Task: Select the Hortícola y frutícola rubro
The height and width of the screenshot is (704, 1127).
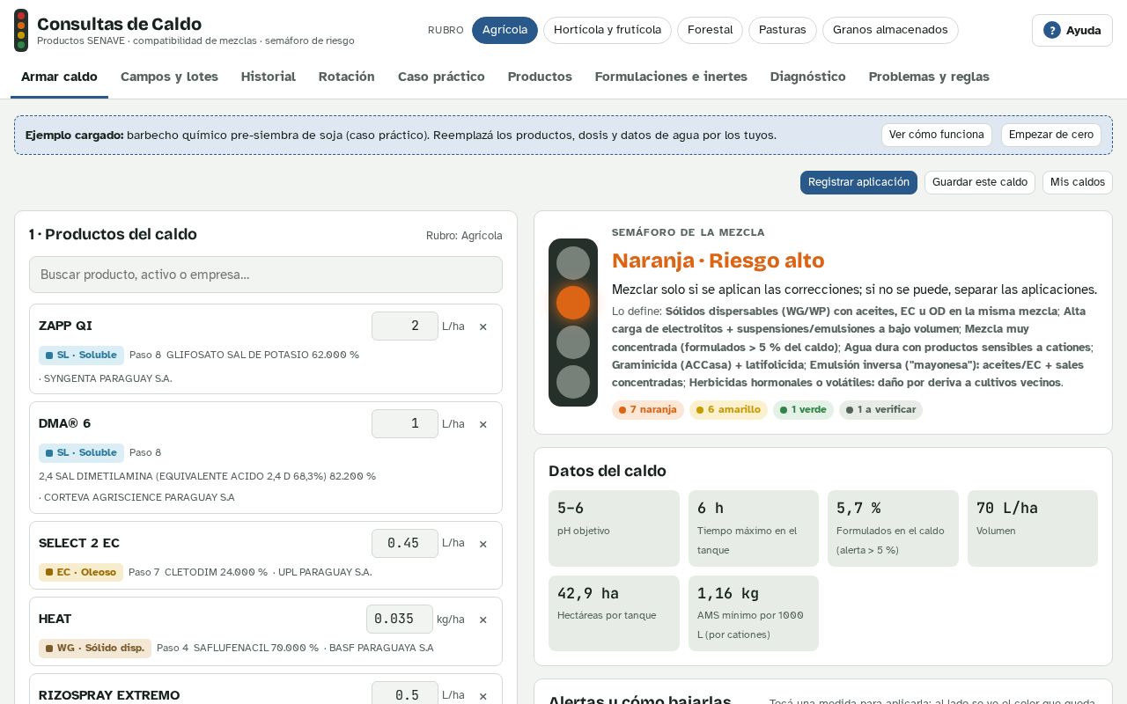Action: (x=608, y=30)
